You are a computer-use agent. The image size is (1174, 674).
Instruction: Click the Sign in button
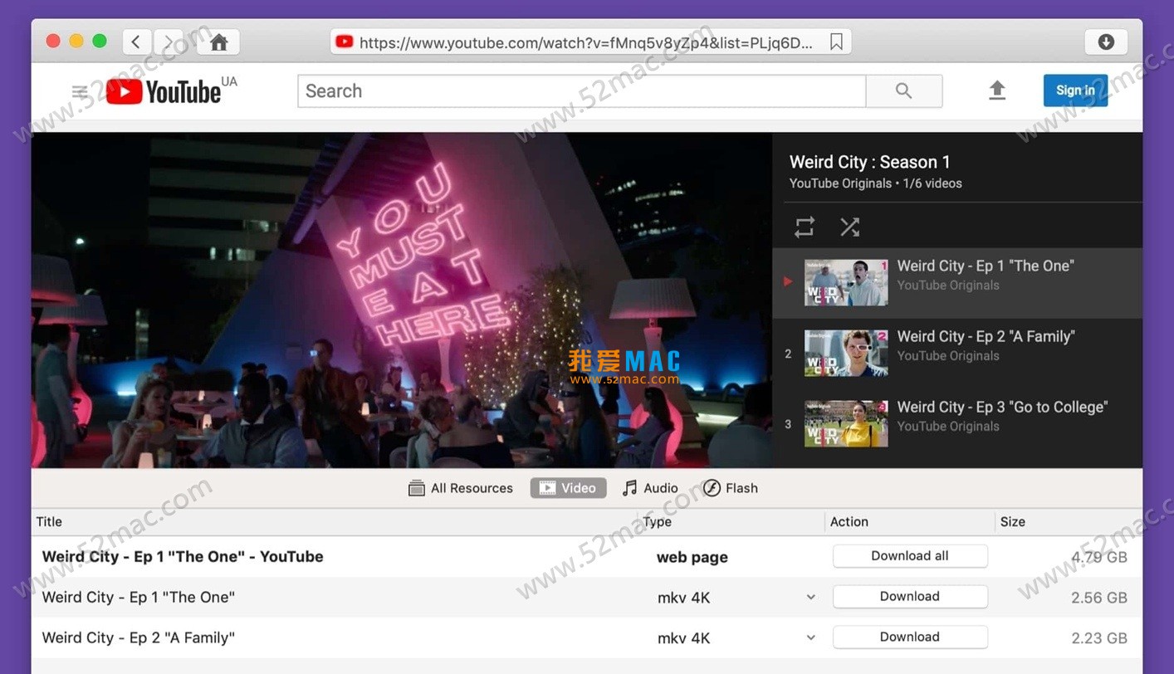click(x=1075, y=90)
